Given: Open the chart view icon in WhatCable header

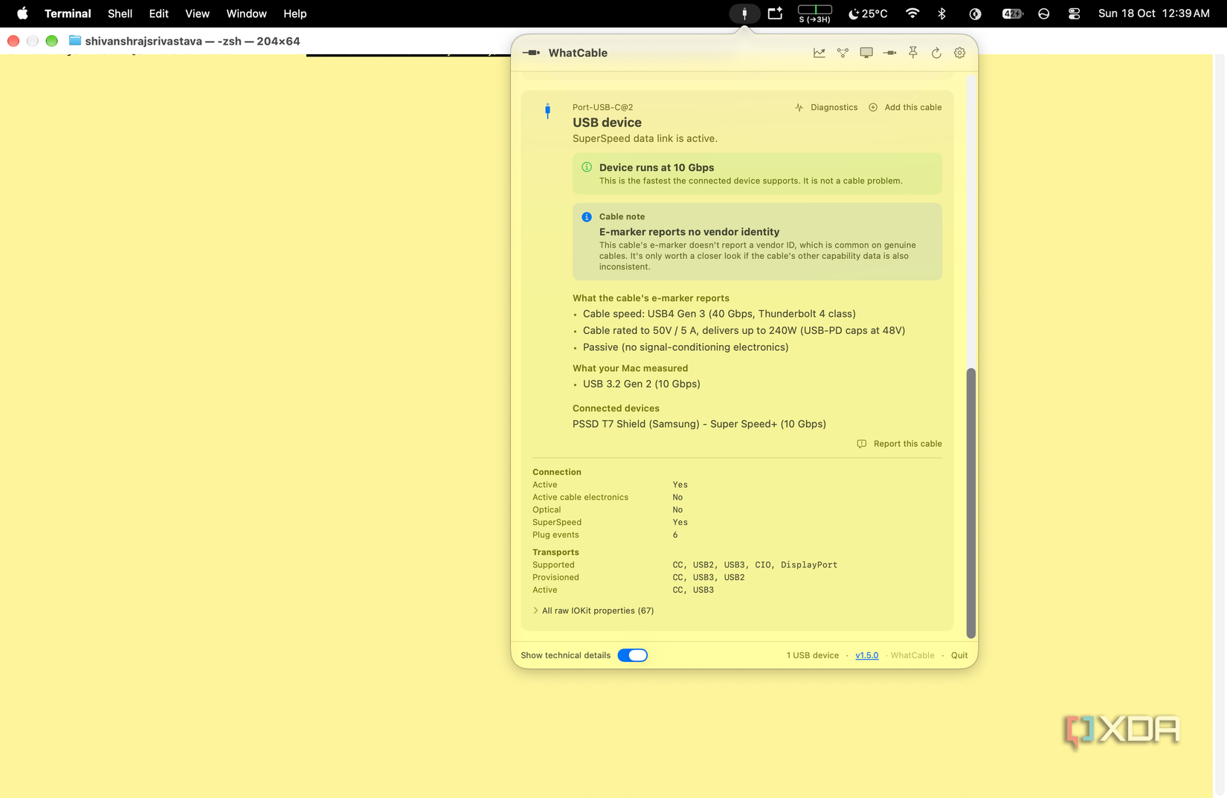Looking at the screenshot, I should click(819, 53).
